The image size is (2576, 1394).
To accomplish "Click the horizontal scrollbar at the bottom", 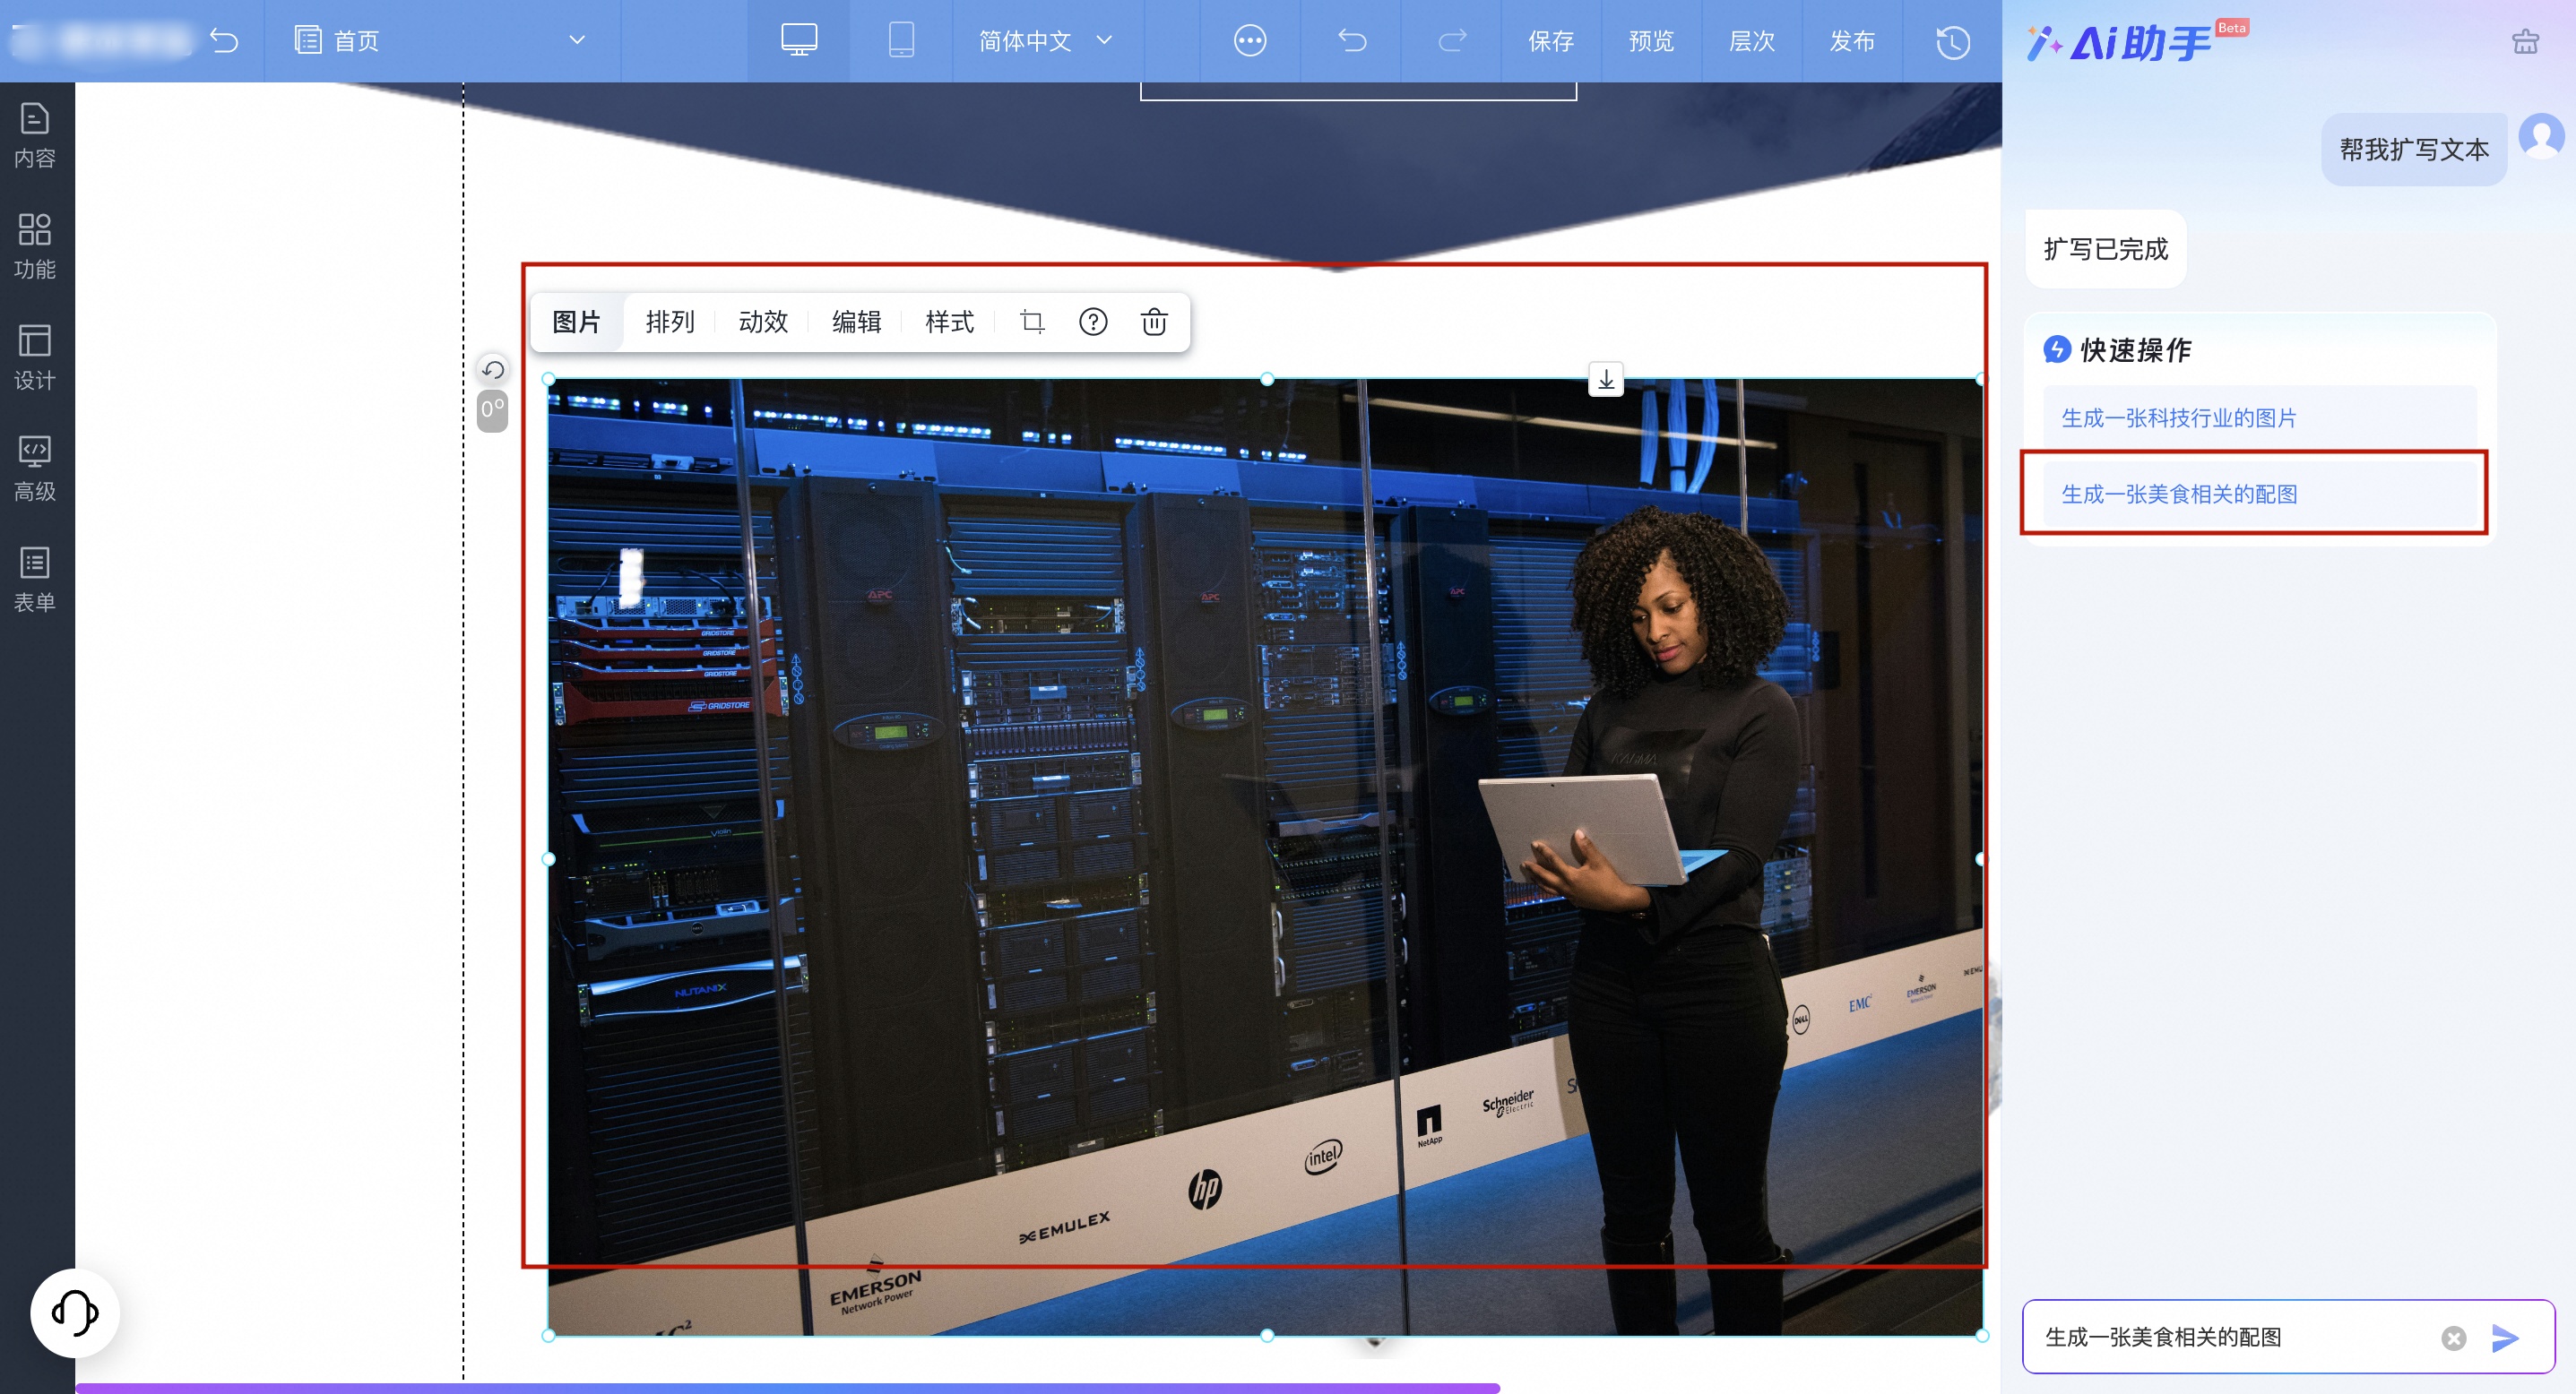I will 787,1388.
